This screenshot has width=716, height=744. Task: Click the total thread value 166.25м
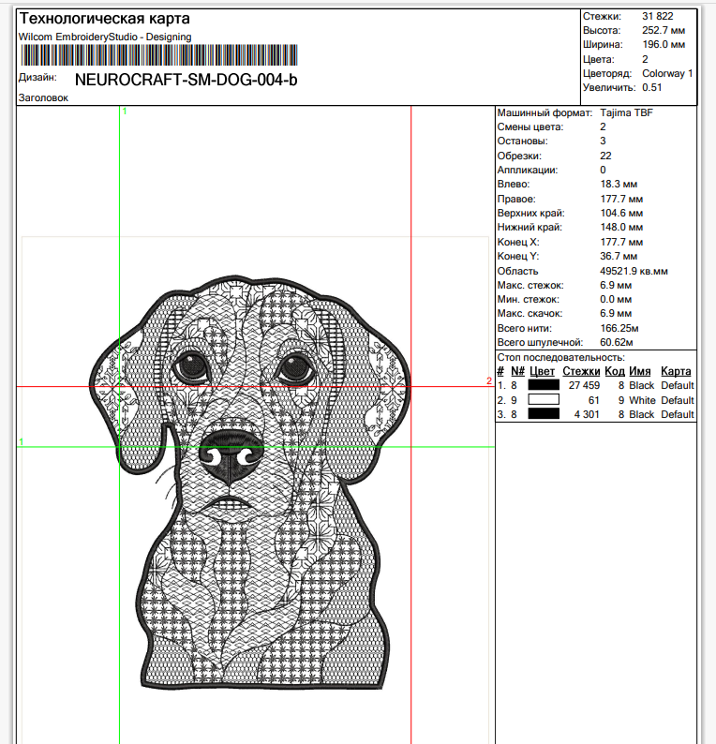619,329
